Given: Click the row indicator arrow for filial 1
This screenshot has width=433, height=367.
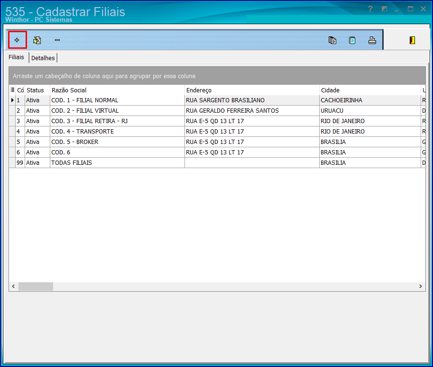Looking at the screenshot, I should pyautogui.click(x=12, y=100).
